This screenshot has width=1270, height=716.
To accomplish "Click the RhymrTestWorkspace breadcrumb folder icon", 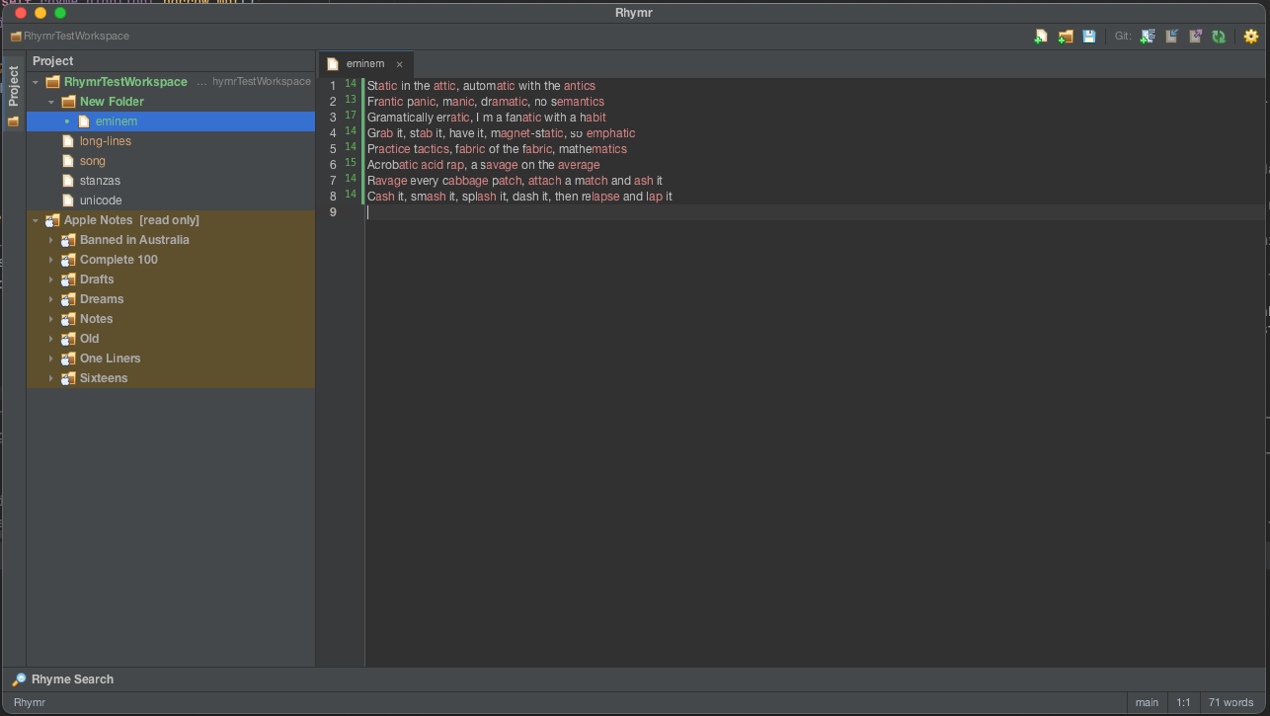I will coord(16,37).
